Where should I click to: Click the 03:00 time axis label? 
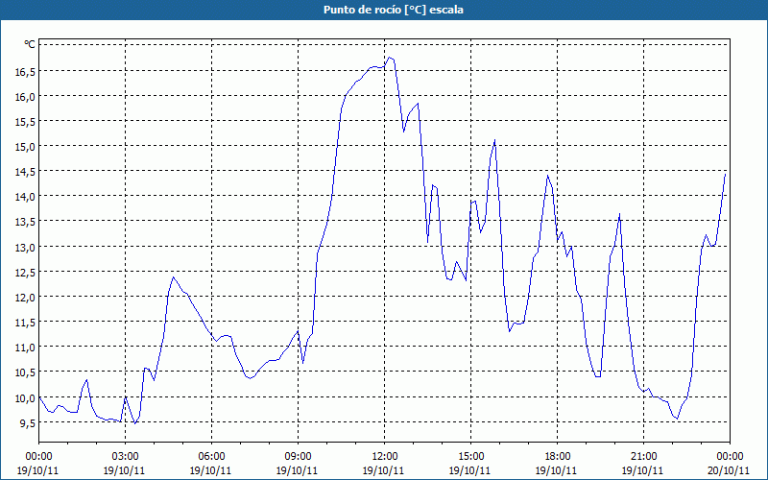coord(125,457)
